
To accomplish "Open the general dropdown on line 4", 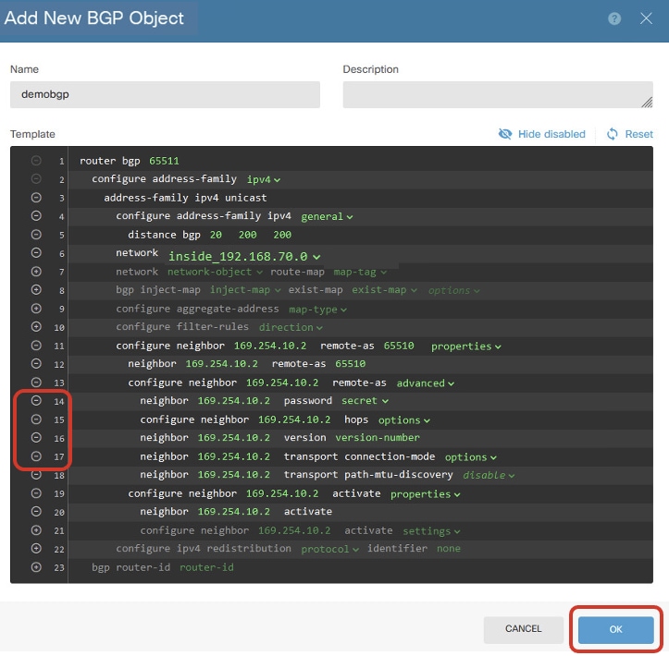I will click(327, 217).
